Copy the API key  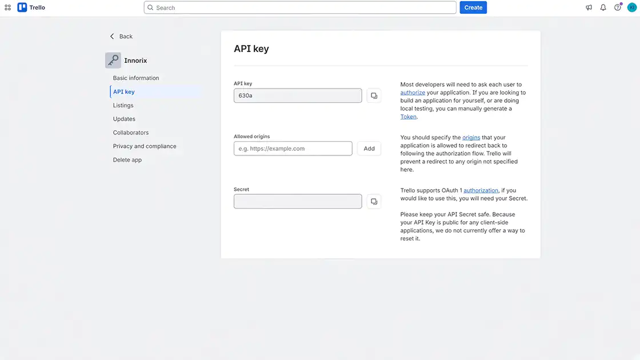tap(374, 95)
